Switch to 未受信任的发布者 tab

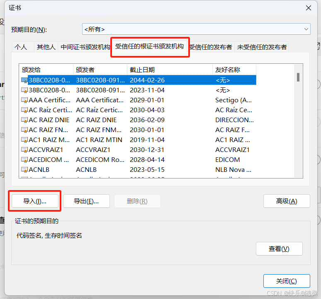[262, 47]
